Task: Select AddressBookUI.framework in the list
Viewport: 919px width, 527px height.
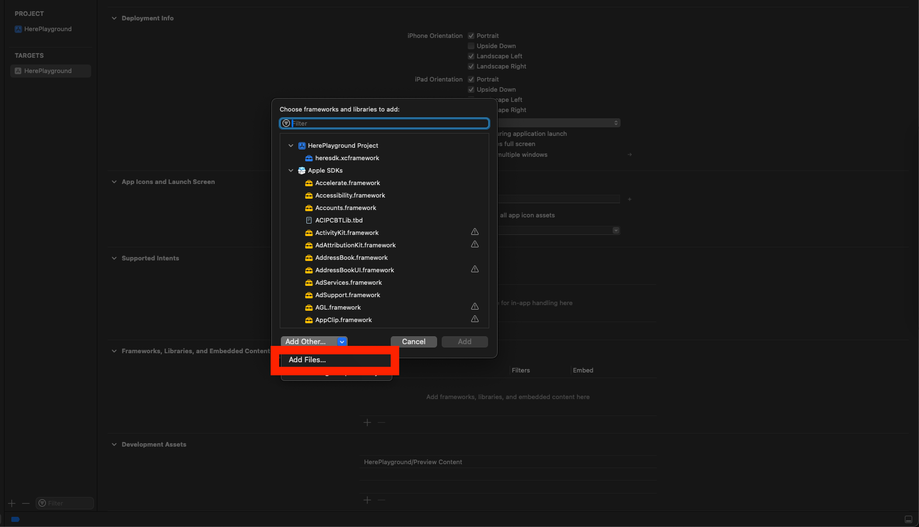Action: coord(384,270)
